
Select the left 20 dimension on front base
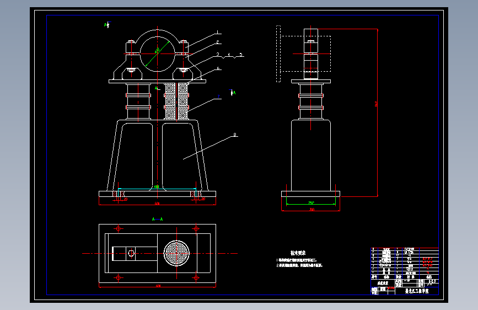(x=125, y=199)
